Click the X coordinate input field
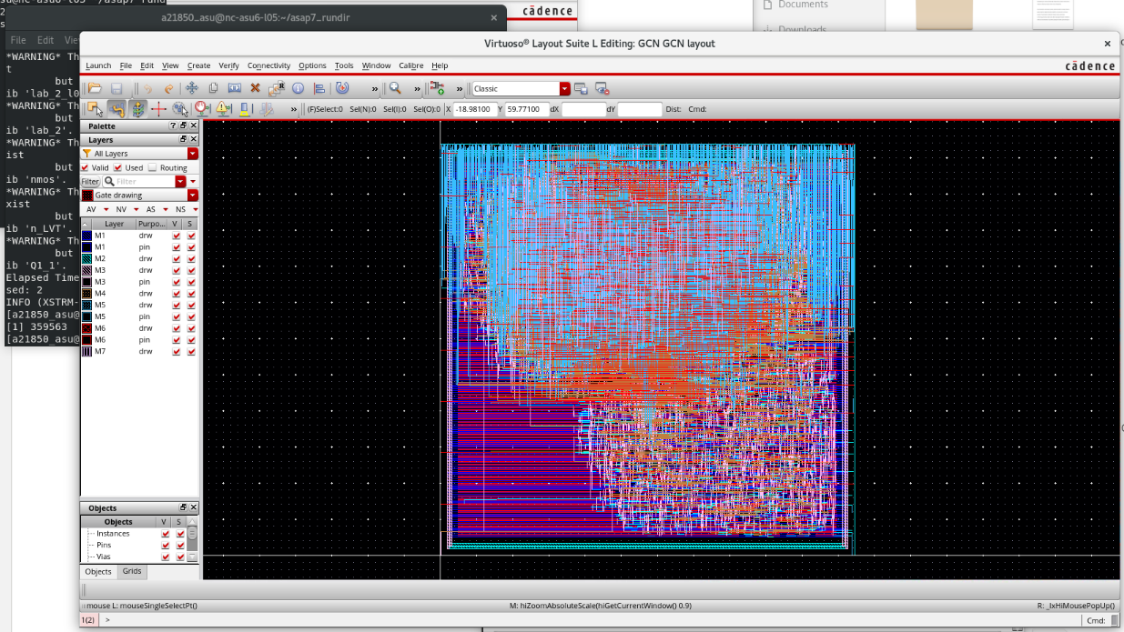1124x632 pixels. click(475, 109)
